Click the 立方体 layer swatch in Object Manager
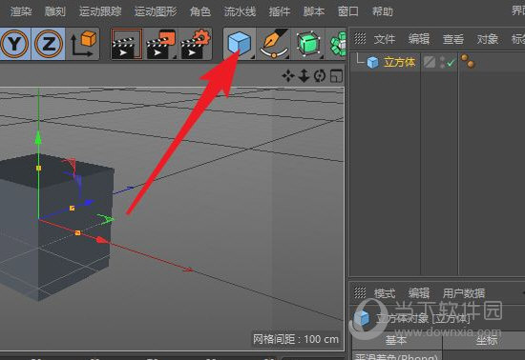The width and height of the screenshot is (525, 360). (x=430, y=62)
